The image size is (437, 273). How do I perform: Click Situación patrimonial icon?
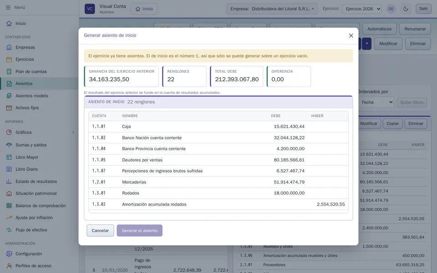click(9, 193)
